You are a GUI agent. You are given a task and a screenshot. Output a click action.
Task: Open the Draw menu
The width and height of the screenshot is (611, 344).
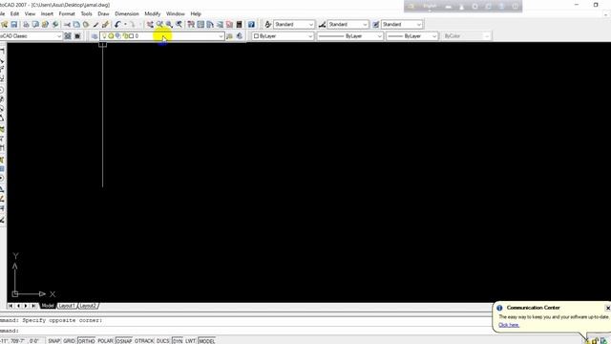pyautogui.click(x=103, y=13)
